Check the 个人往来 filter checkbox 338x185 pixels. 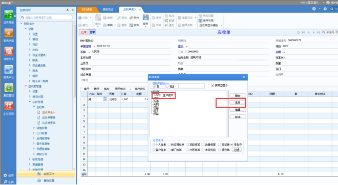pyautogui.click(x=153, y=144)
